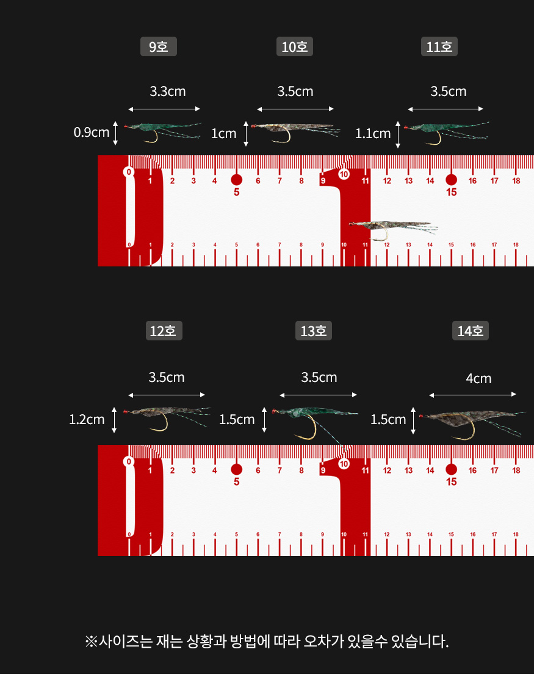Select the 10호 hook lure image

[295, 133]
